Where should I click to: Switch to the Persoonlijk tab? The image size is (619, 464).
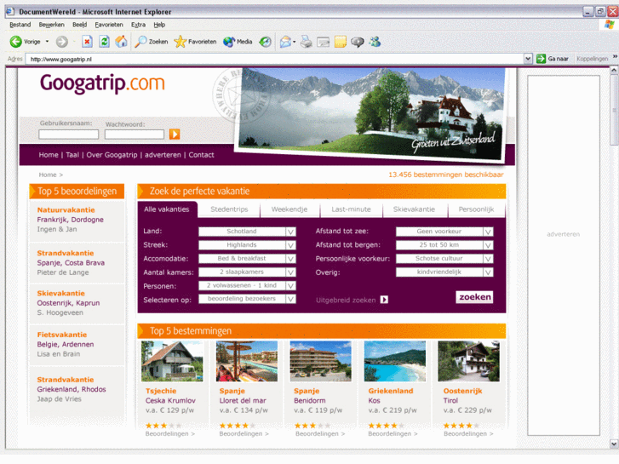477,209
